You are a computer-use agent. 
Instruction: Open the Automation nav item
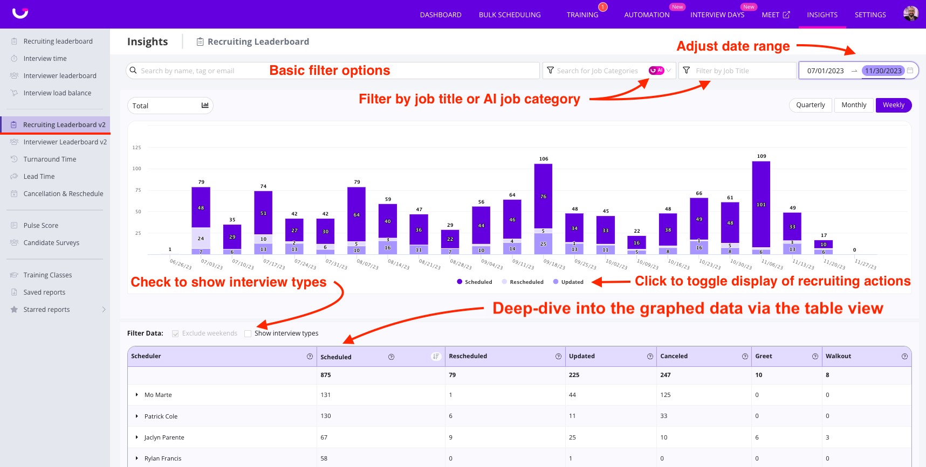click(647, 15)
